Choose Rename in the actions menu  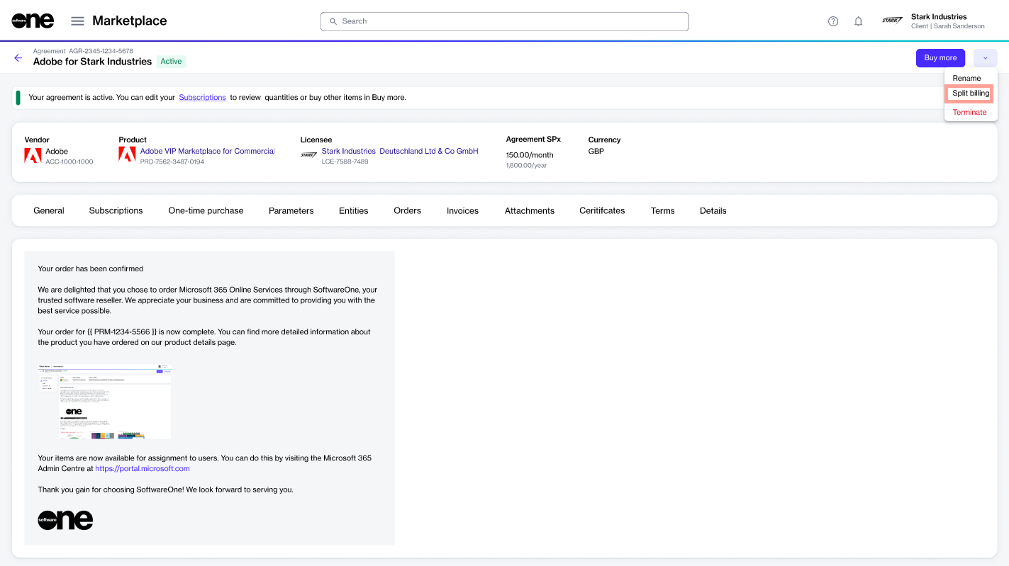click(x=966, y=78)
